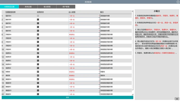This screenshot has width=180, height=101.
Task: Uncheck the 月租车A enable checkbox
Action: click(x=38, y=34)
